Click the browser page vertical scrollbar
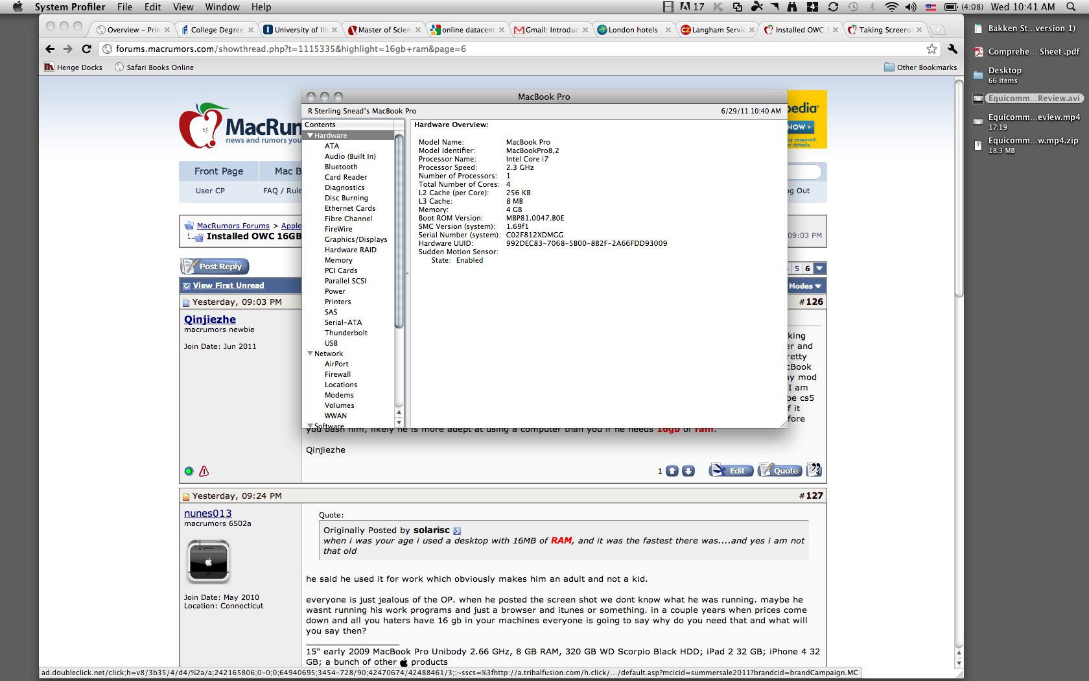The image size is (1089, 681). (959, 188)
